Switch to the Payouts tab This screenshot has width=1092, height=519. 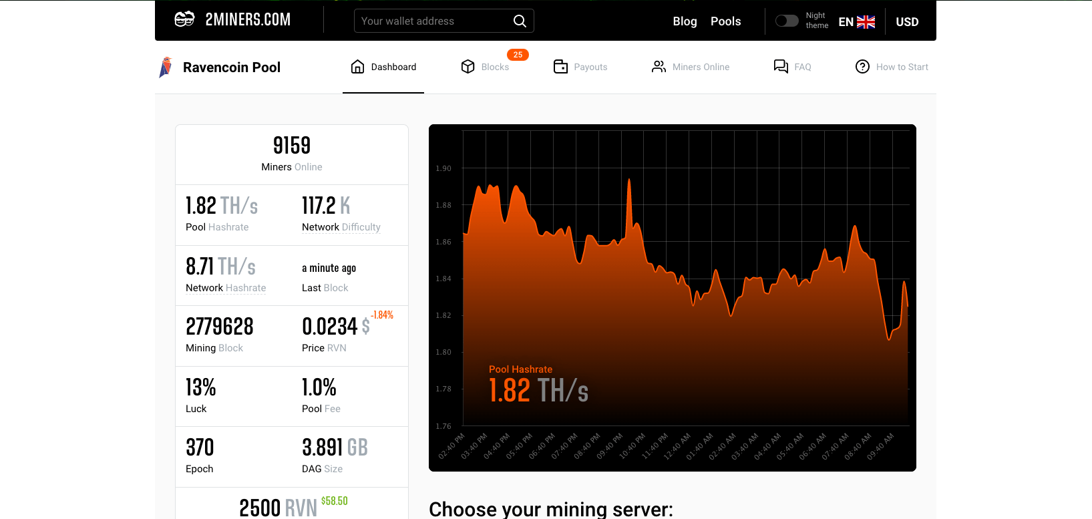(x=590, y=67)
